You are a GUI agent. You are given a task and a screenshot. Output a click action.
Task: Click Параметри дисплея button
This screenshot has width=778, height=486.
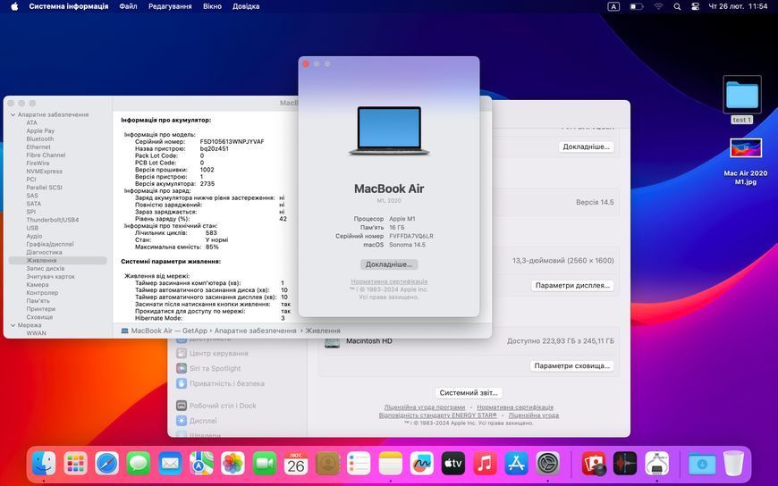[x=572, y=285]
